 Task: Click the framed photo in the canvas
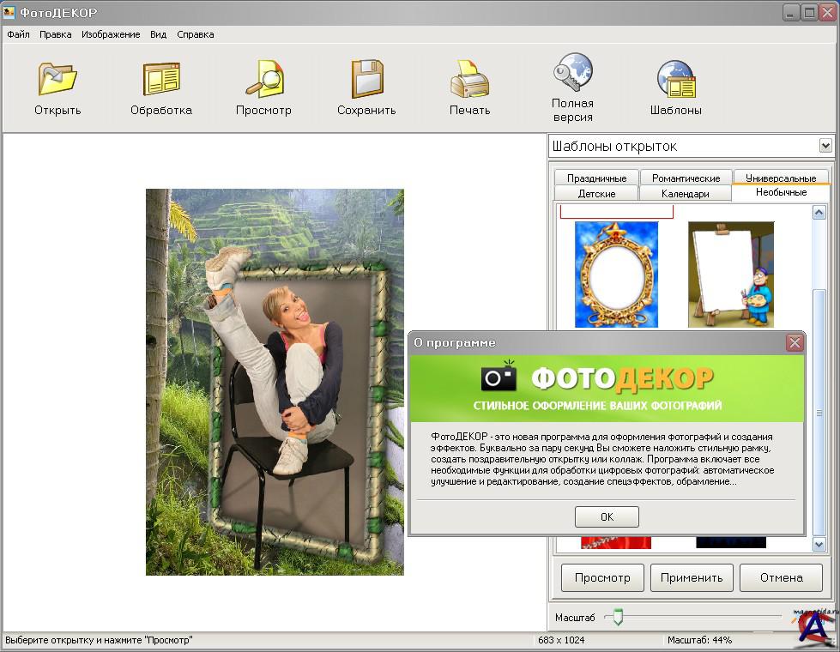(x=275, y=382)
